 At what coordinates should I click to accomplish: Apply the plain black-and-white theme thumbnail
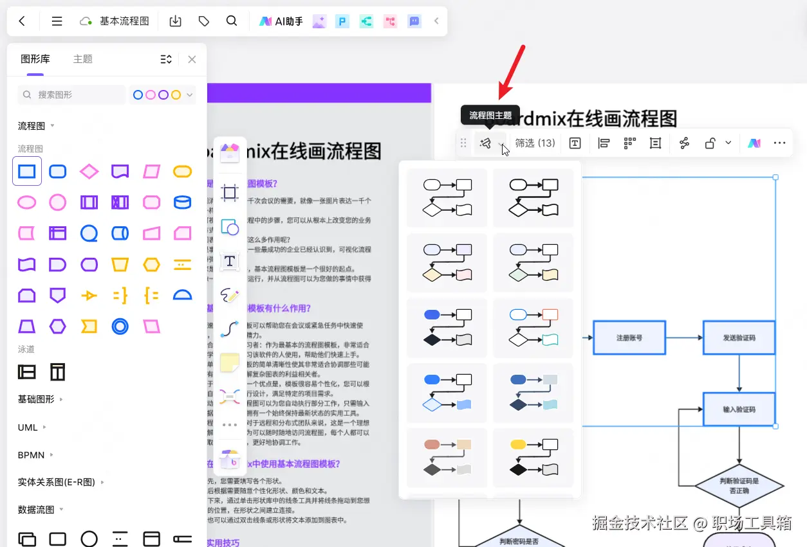click(x=447, y=198)
